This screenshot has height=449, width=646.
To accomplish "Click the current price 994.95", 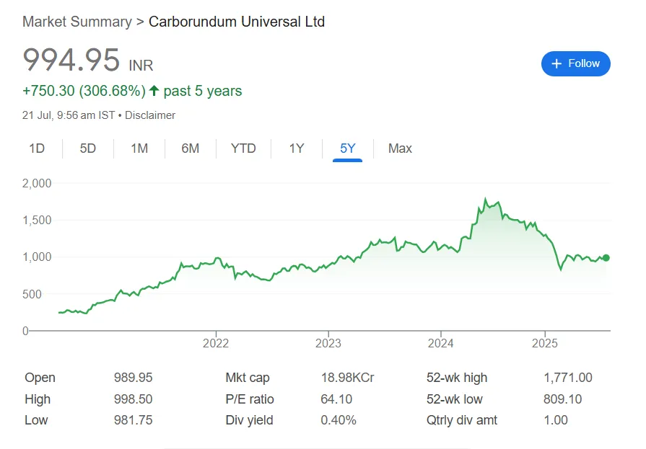I will click(x=71, y=60).
